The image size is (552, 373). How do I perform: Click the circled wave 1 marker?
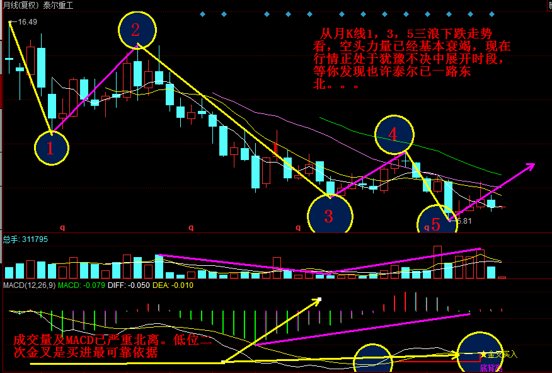click(50, 149)
